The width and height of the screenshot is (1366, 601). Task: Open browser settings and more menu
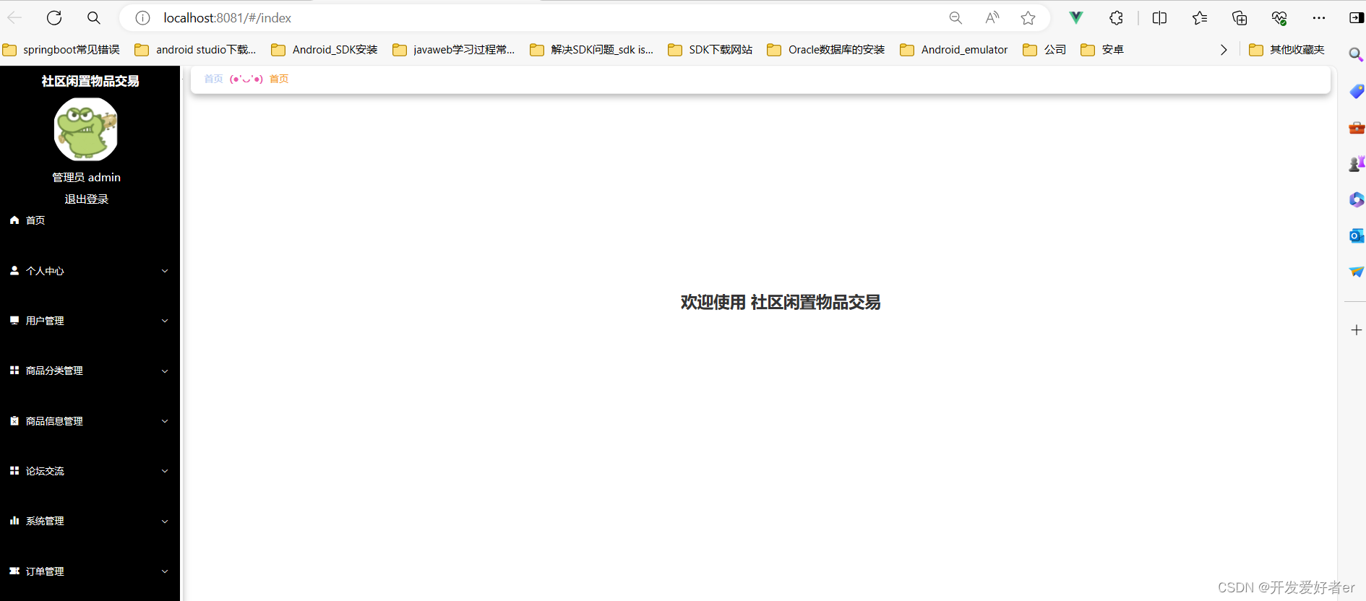pos(1319,18)
